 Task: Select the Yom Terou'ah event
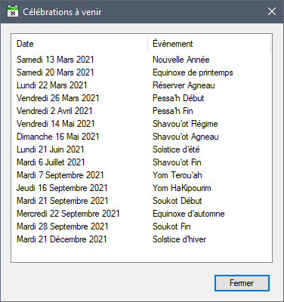pyautogui.click(x=177, y=175)
